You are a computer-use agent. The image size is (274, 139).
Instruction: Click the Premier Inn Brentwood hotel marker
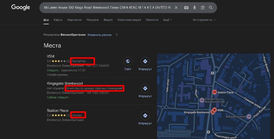[x=202, y=100]
